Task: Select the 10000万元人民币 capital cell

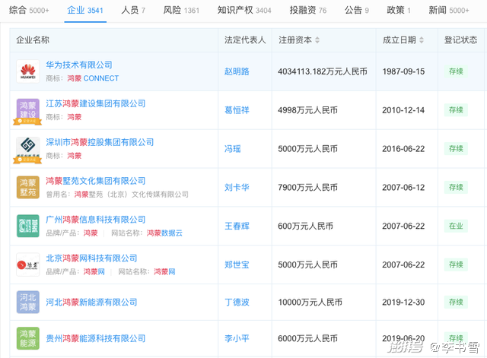Action: [x=310, y=303]
